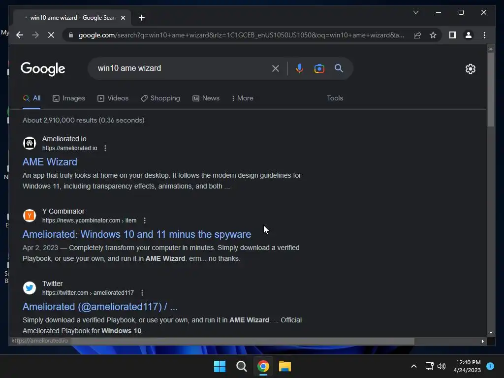Click the scroll down arrow
This screenshot has height=378, width=504.
(x=491, y=333)
